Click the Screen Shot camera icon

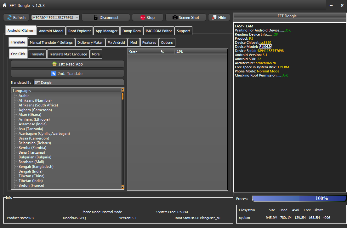(175, 18)
